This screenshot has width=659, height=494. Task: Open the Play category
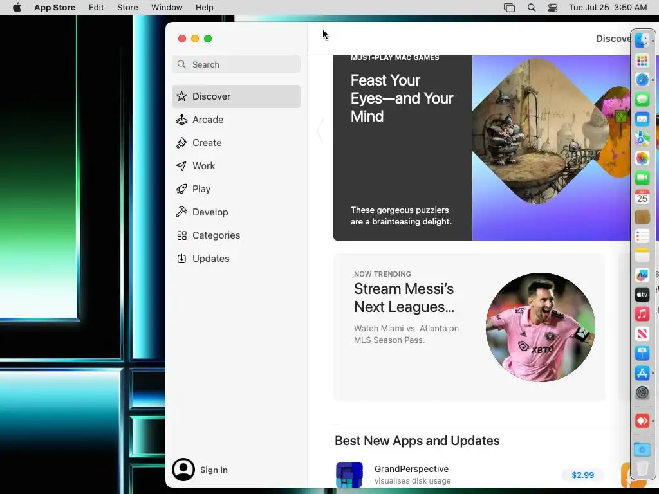tap(236, 188)
